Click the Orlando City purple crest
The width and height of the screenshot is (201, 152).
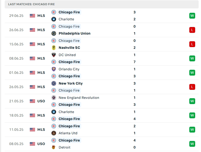pos(54,69)
